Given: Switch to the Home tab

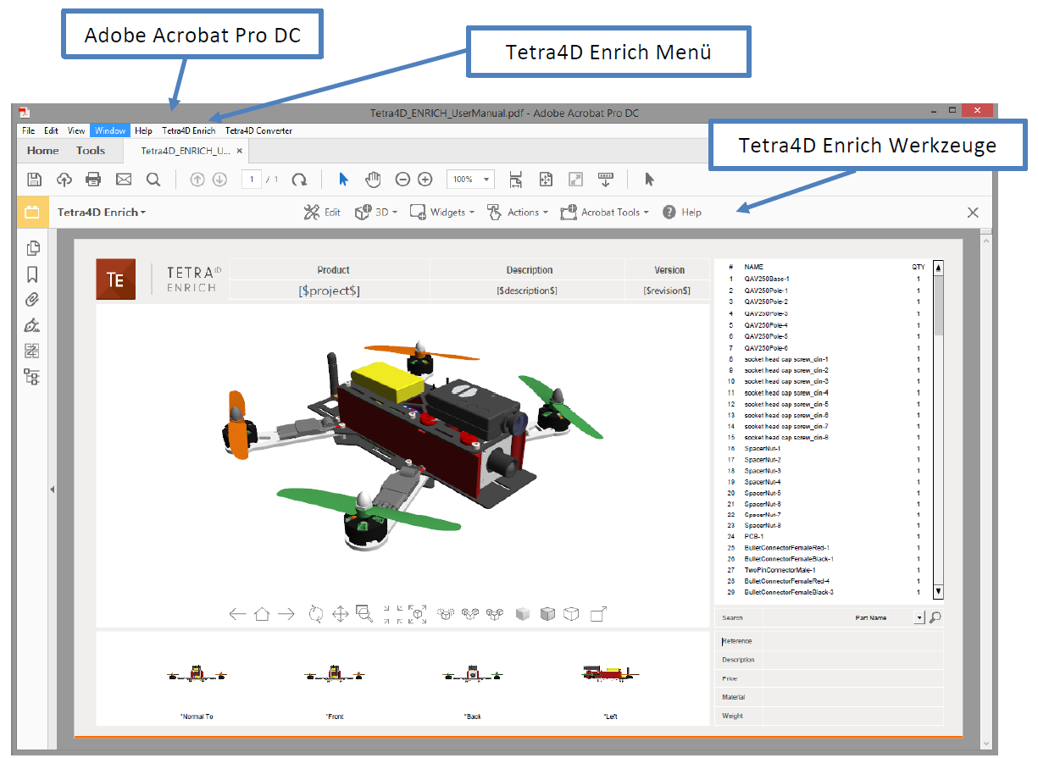Looking at the screenshot, I should pos(42,150).
